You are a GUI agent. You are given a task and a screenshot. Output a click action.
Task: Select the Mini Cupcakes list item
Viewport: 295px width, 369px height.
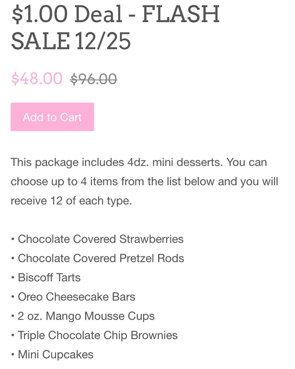pos(56,354)
